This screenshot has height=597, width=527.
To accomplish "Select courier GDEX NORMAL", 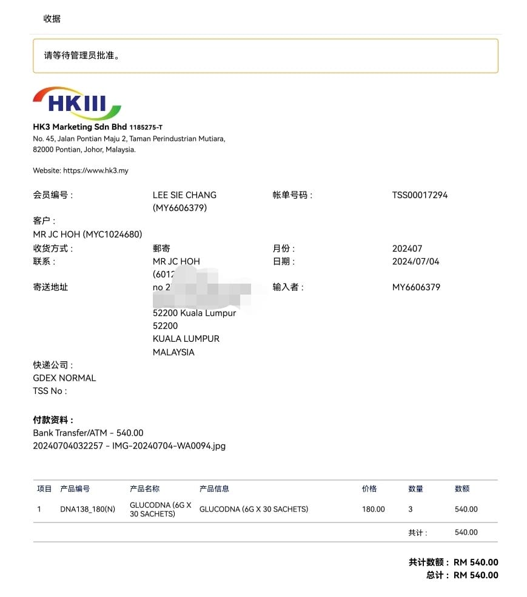I will point(64,378).
